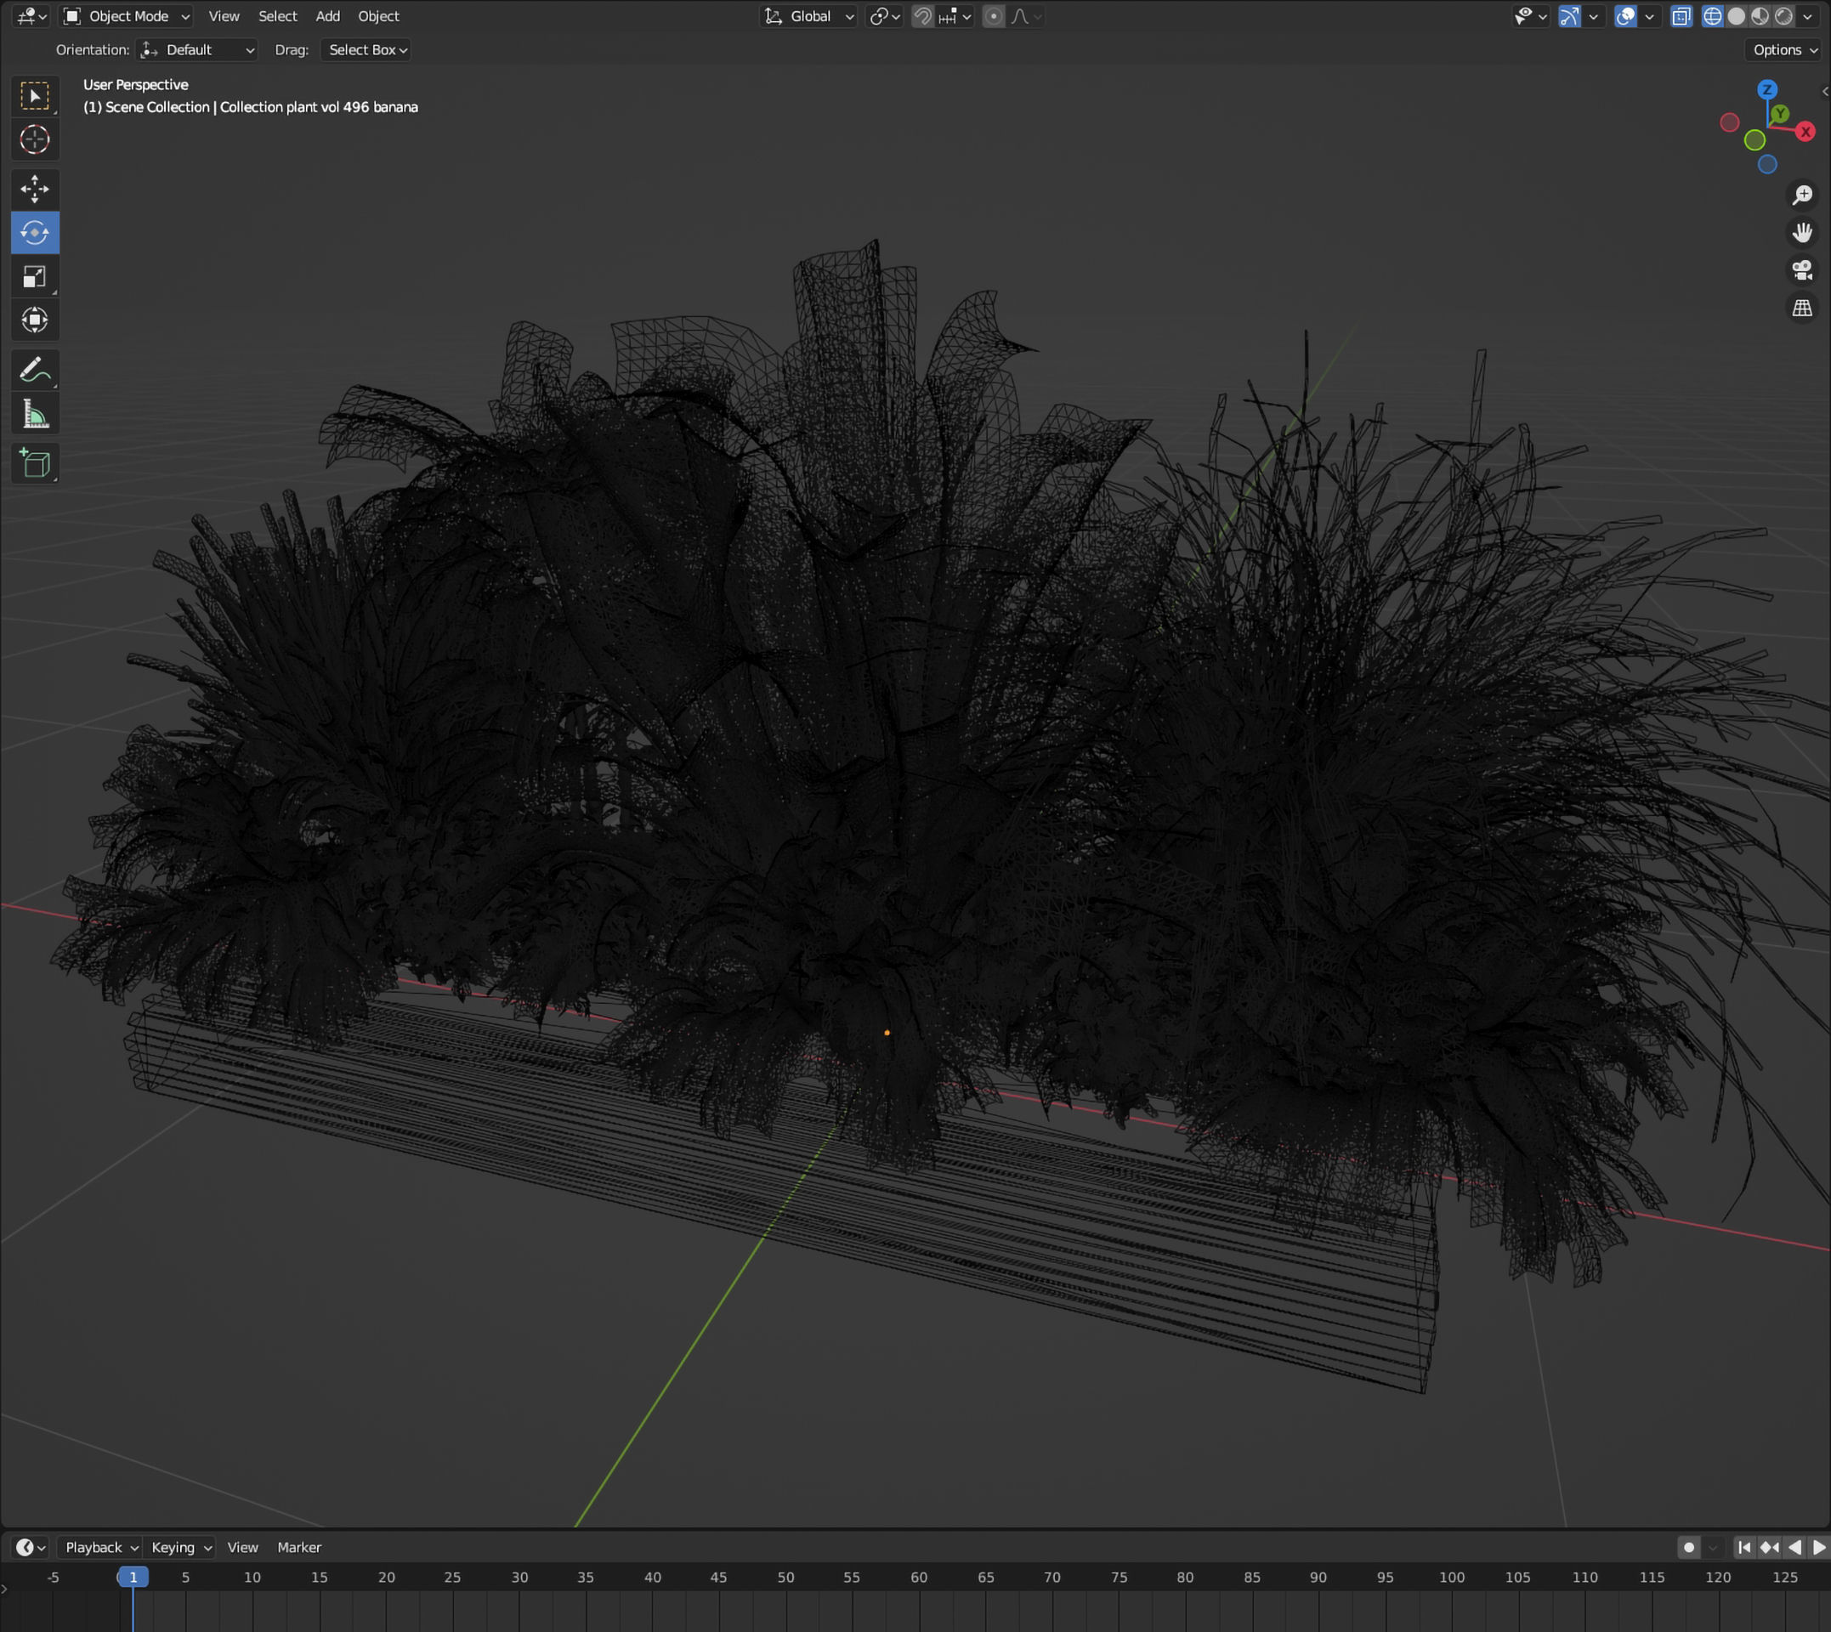This screenshot has width=1831, height=1632.
Task: Choose the Measure ruler tool
Action: (x=35, y=413)
